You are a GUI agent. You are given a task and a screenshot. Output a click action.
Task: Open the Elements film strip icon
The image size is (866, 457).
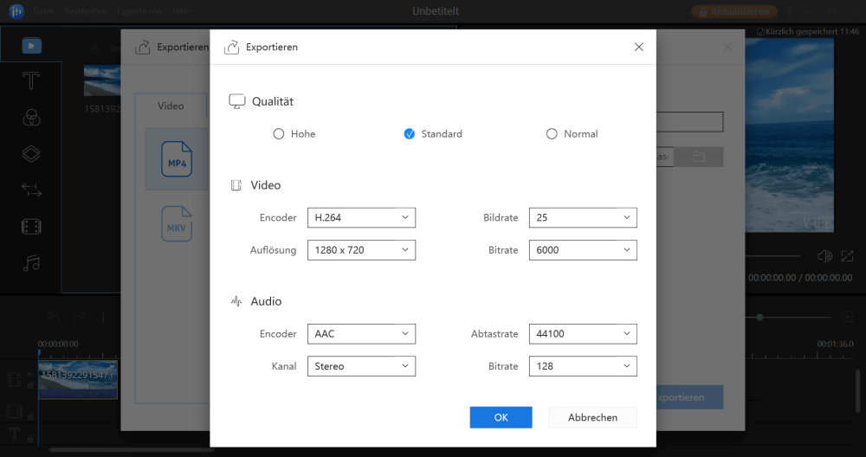click(x=31, y=227)
